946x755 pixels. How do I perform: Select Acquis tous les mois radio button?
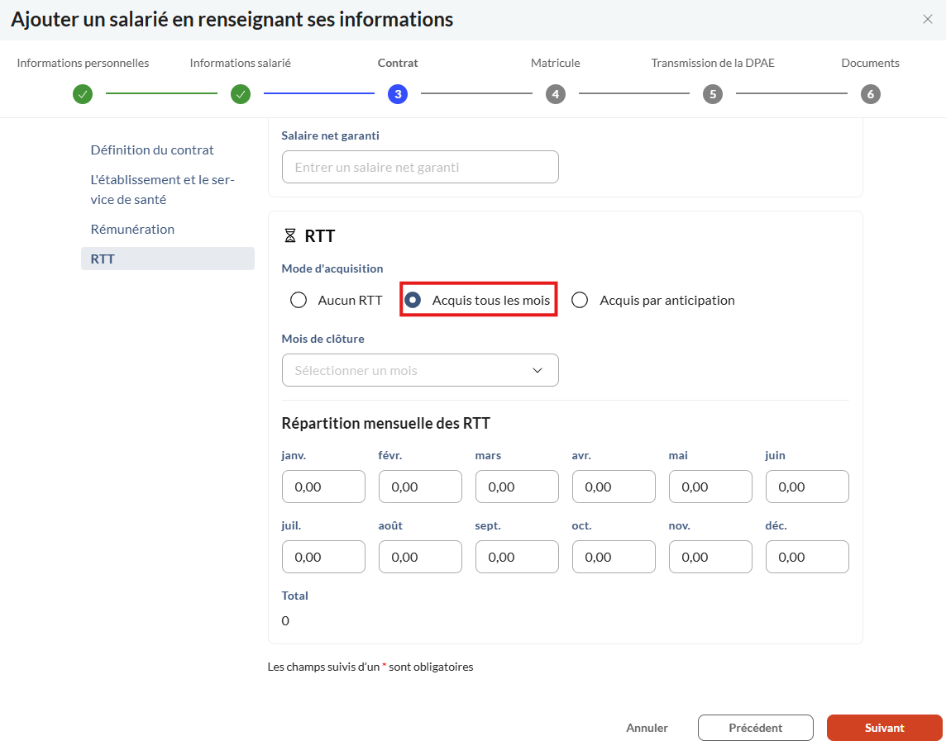(413, 300)
